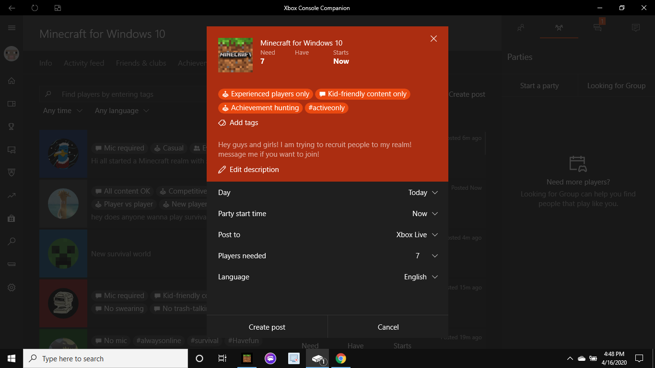Click the Create post button in dialog
Image resolution: width=655 pixels, height=368 pixels.
tap(267, 327)
